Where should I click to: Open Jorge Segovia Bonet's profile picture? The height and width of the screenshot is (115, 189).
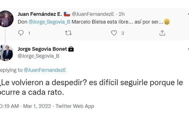click(6, 52)
